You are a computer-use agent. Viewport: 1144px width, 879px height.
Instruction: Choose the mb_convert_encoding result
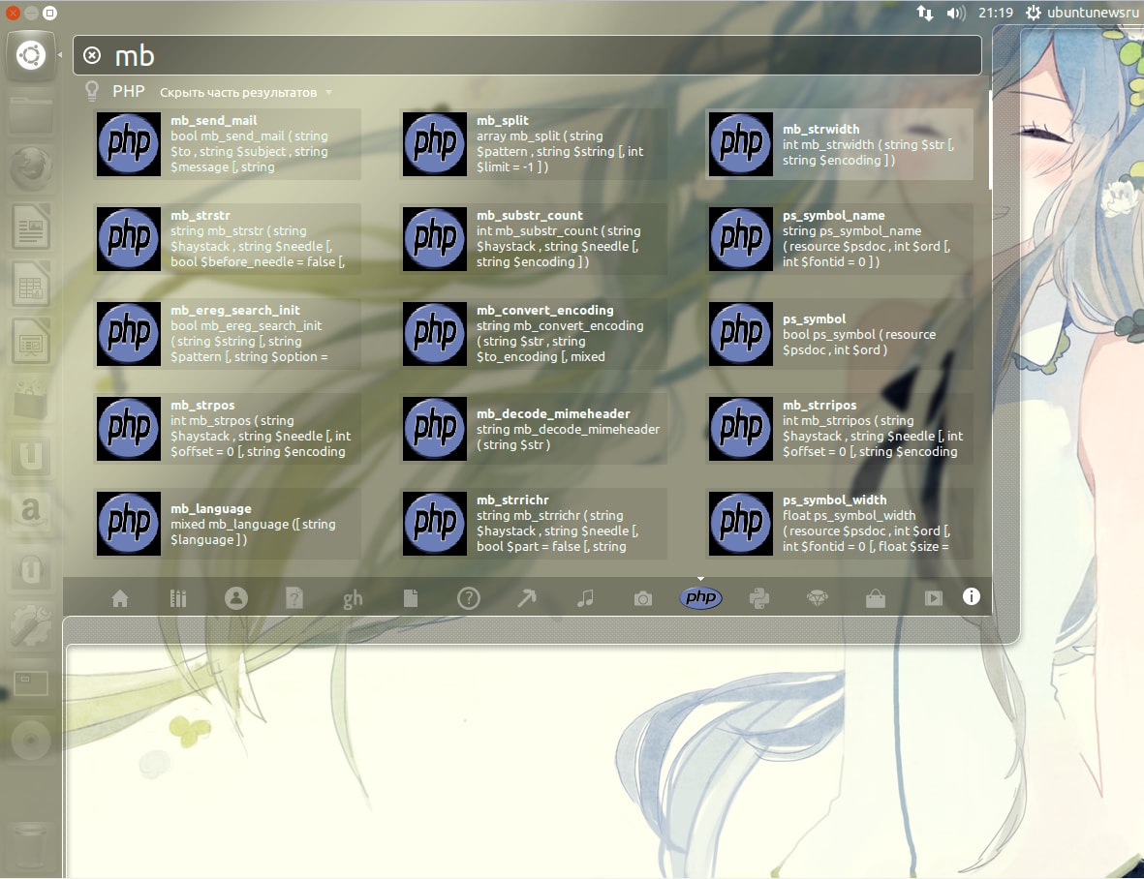tap(534, 334)
